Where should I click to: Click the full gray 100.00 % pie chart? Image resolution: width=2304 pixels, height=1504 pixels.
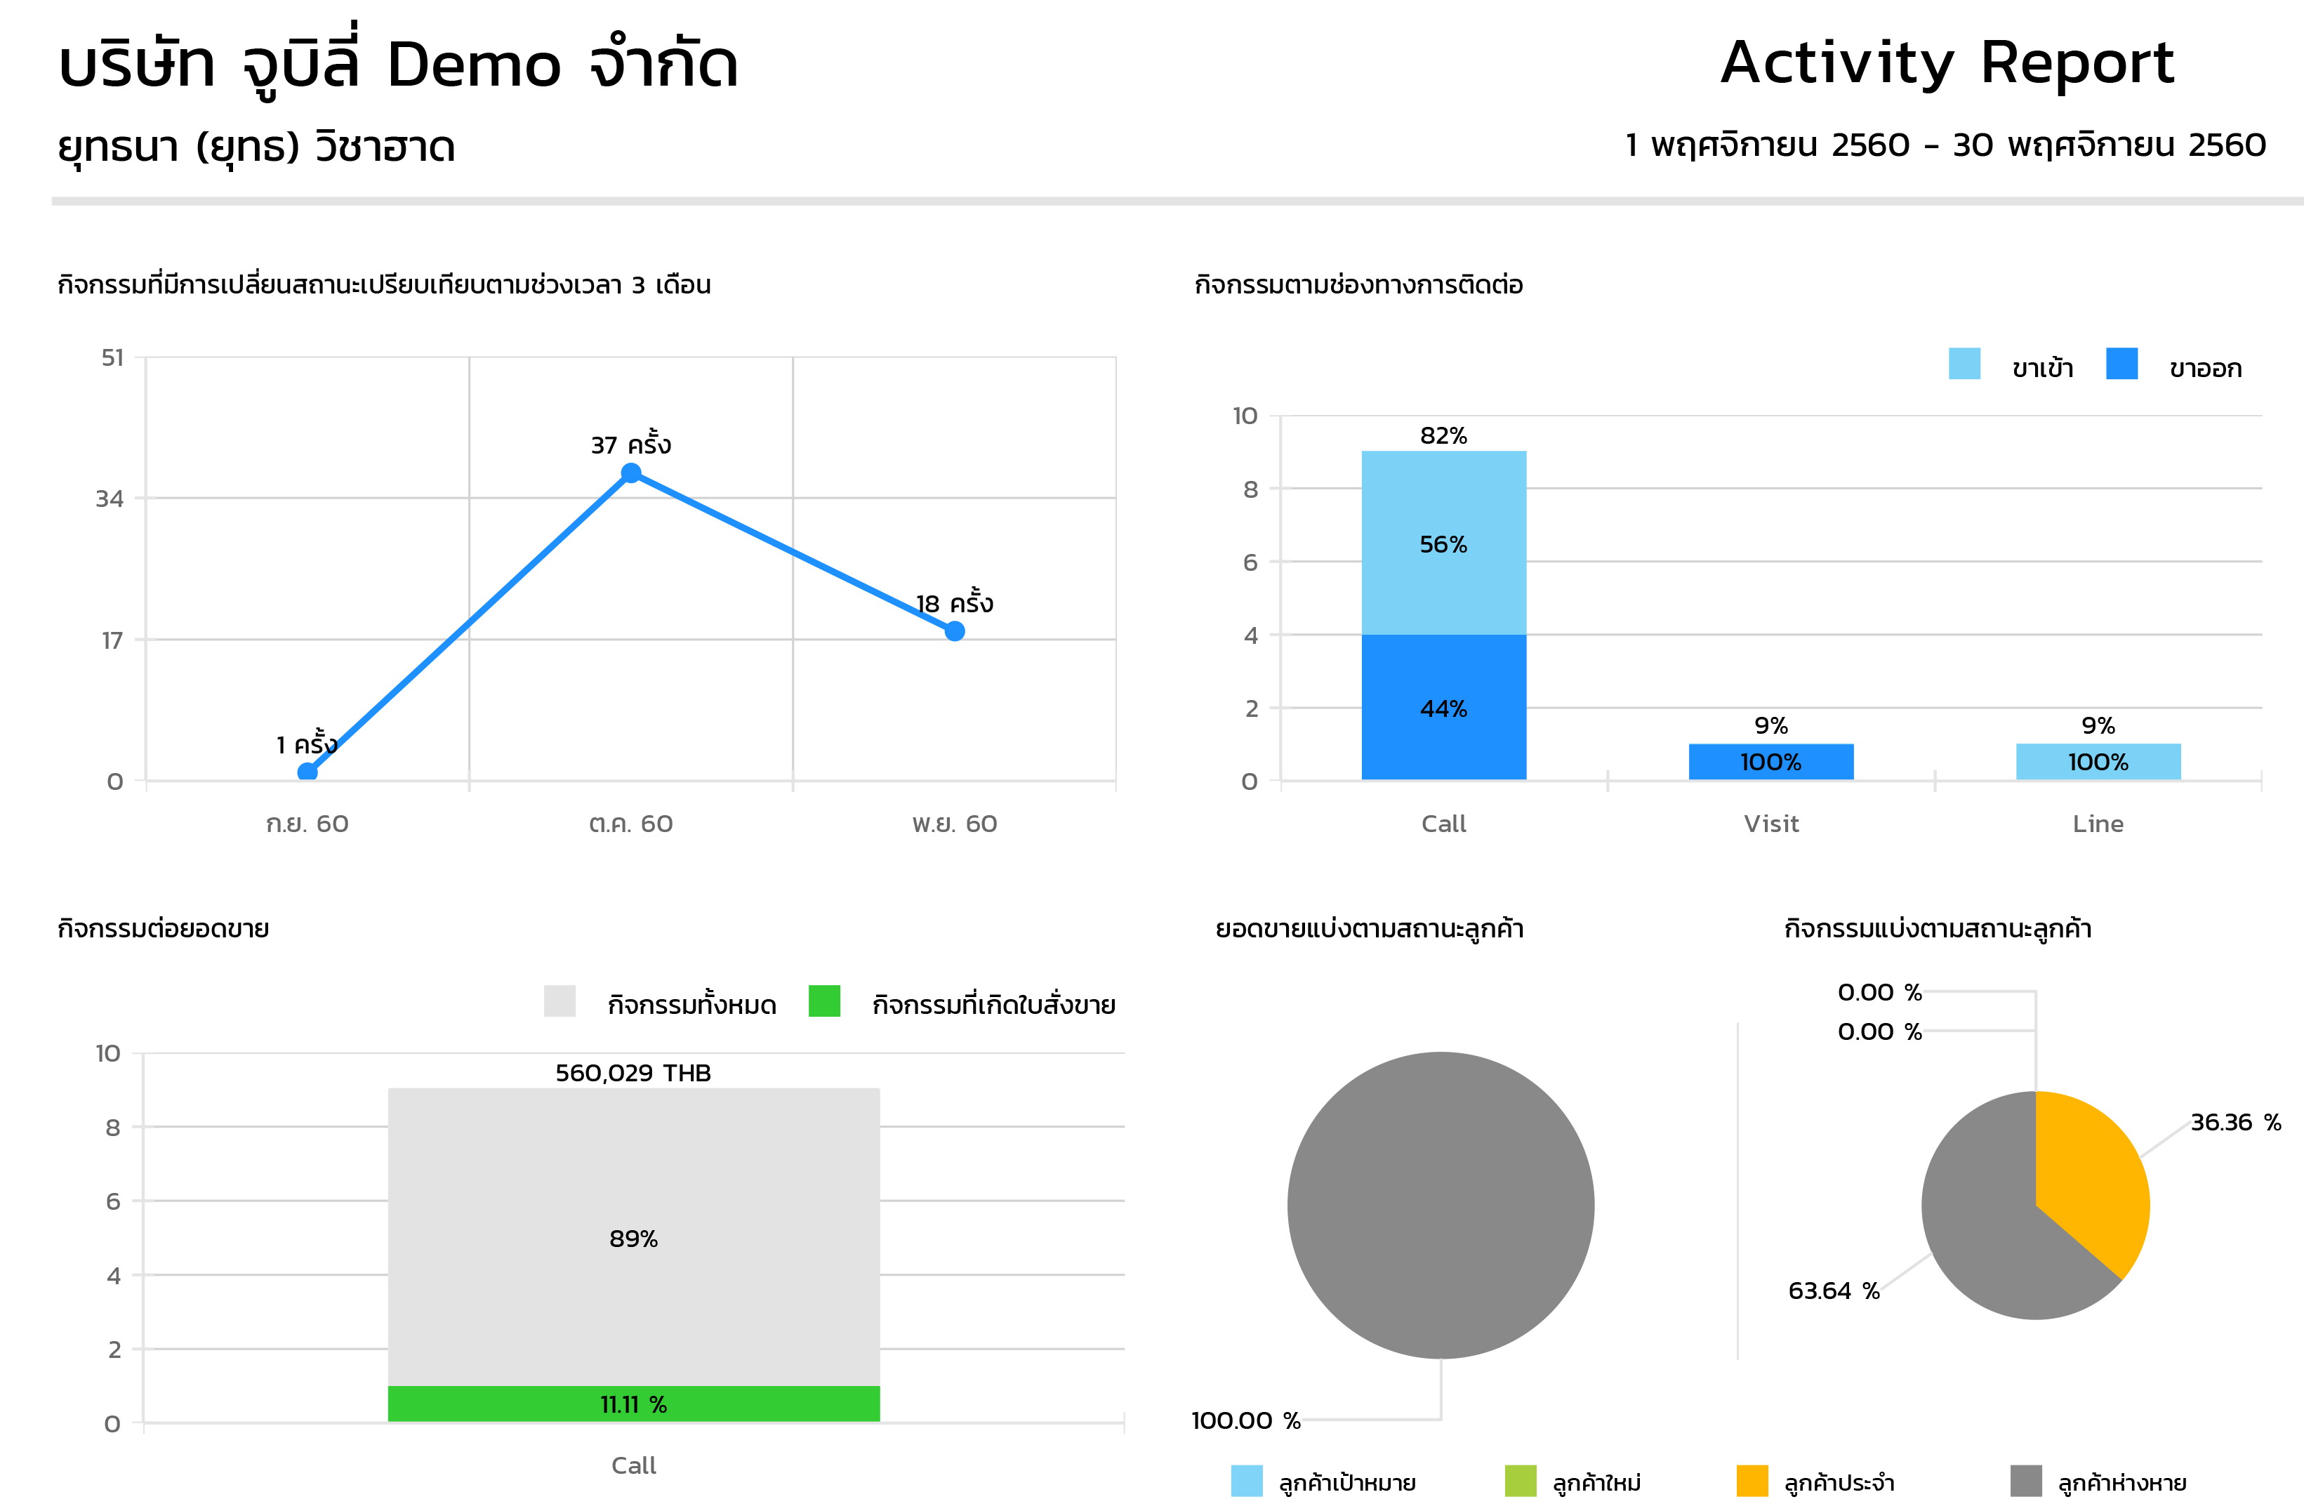tap(1441, 1205)
